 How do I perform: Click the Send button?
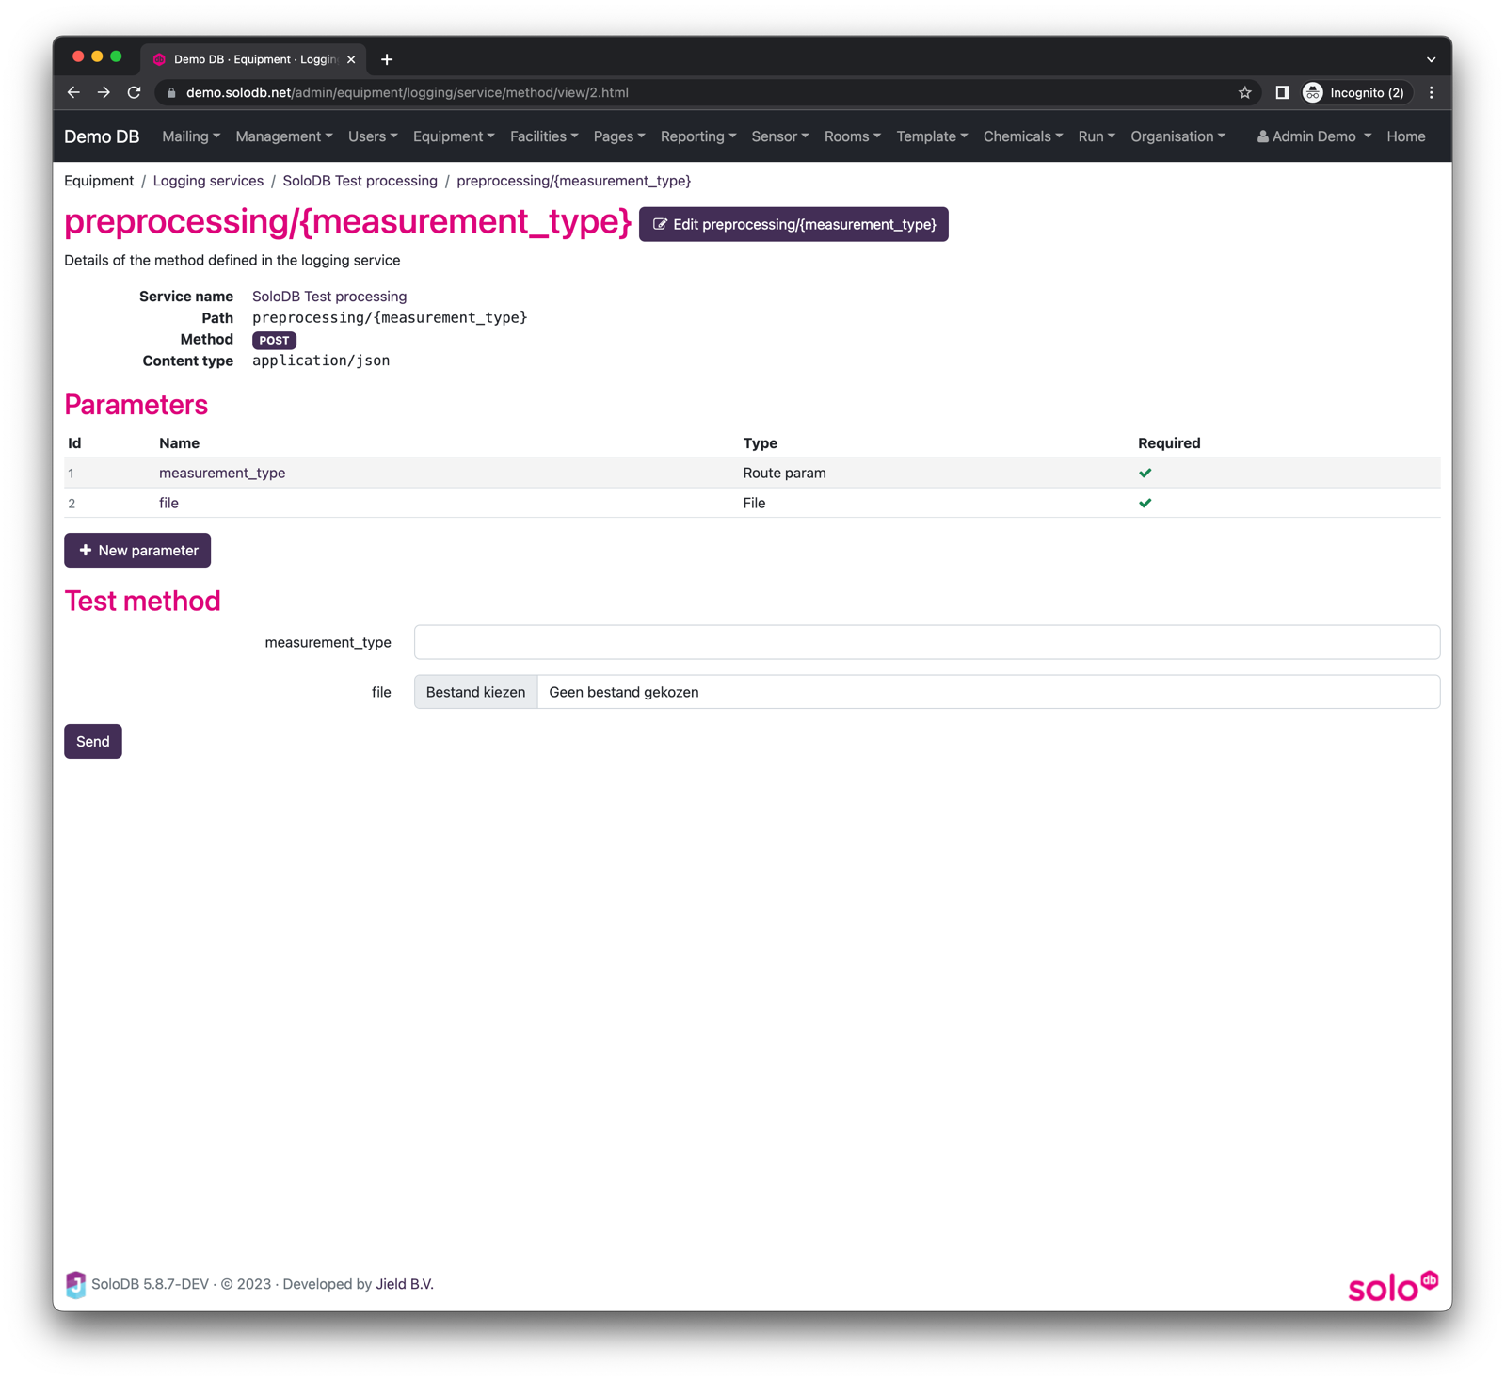tap(93, 742)
